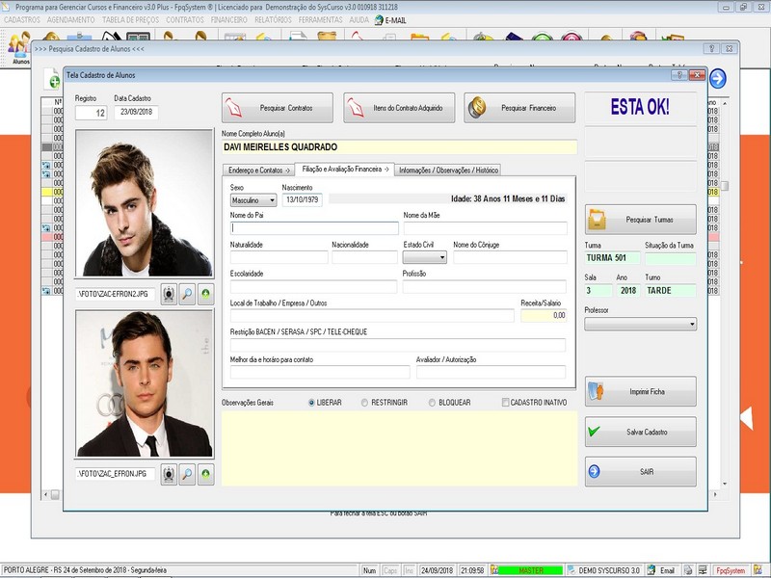Viewport: 771px width, 578px height.
Task: Click Nome Completo field DAVI MEIRELLES QUADRADO
Action: [399, 147]
